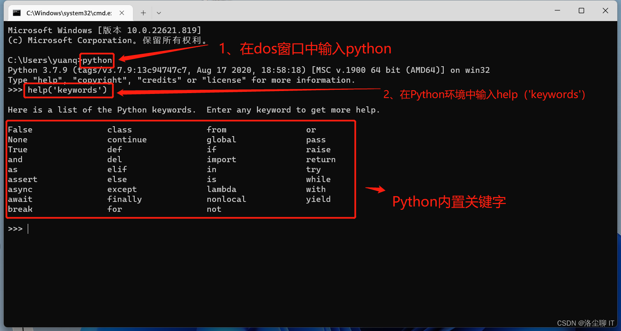Click the Microsoft Windows version banner text
This screenshot has width=621, height=331.
point(103,30)
